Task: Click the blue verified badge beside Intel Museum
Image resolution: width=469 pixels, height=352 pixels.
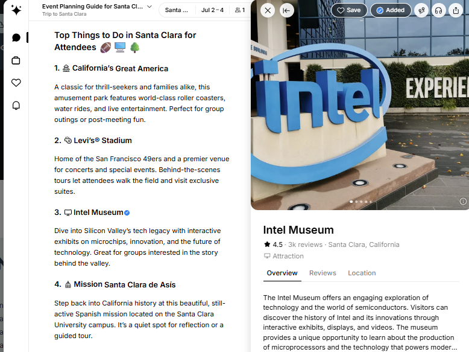Action: pos(127,213)
